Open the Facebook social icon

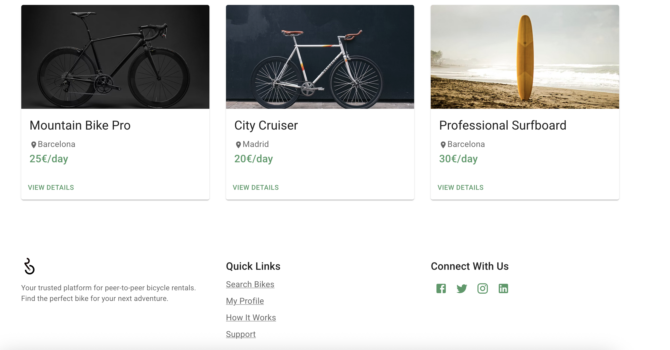pos(441,288)
